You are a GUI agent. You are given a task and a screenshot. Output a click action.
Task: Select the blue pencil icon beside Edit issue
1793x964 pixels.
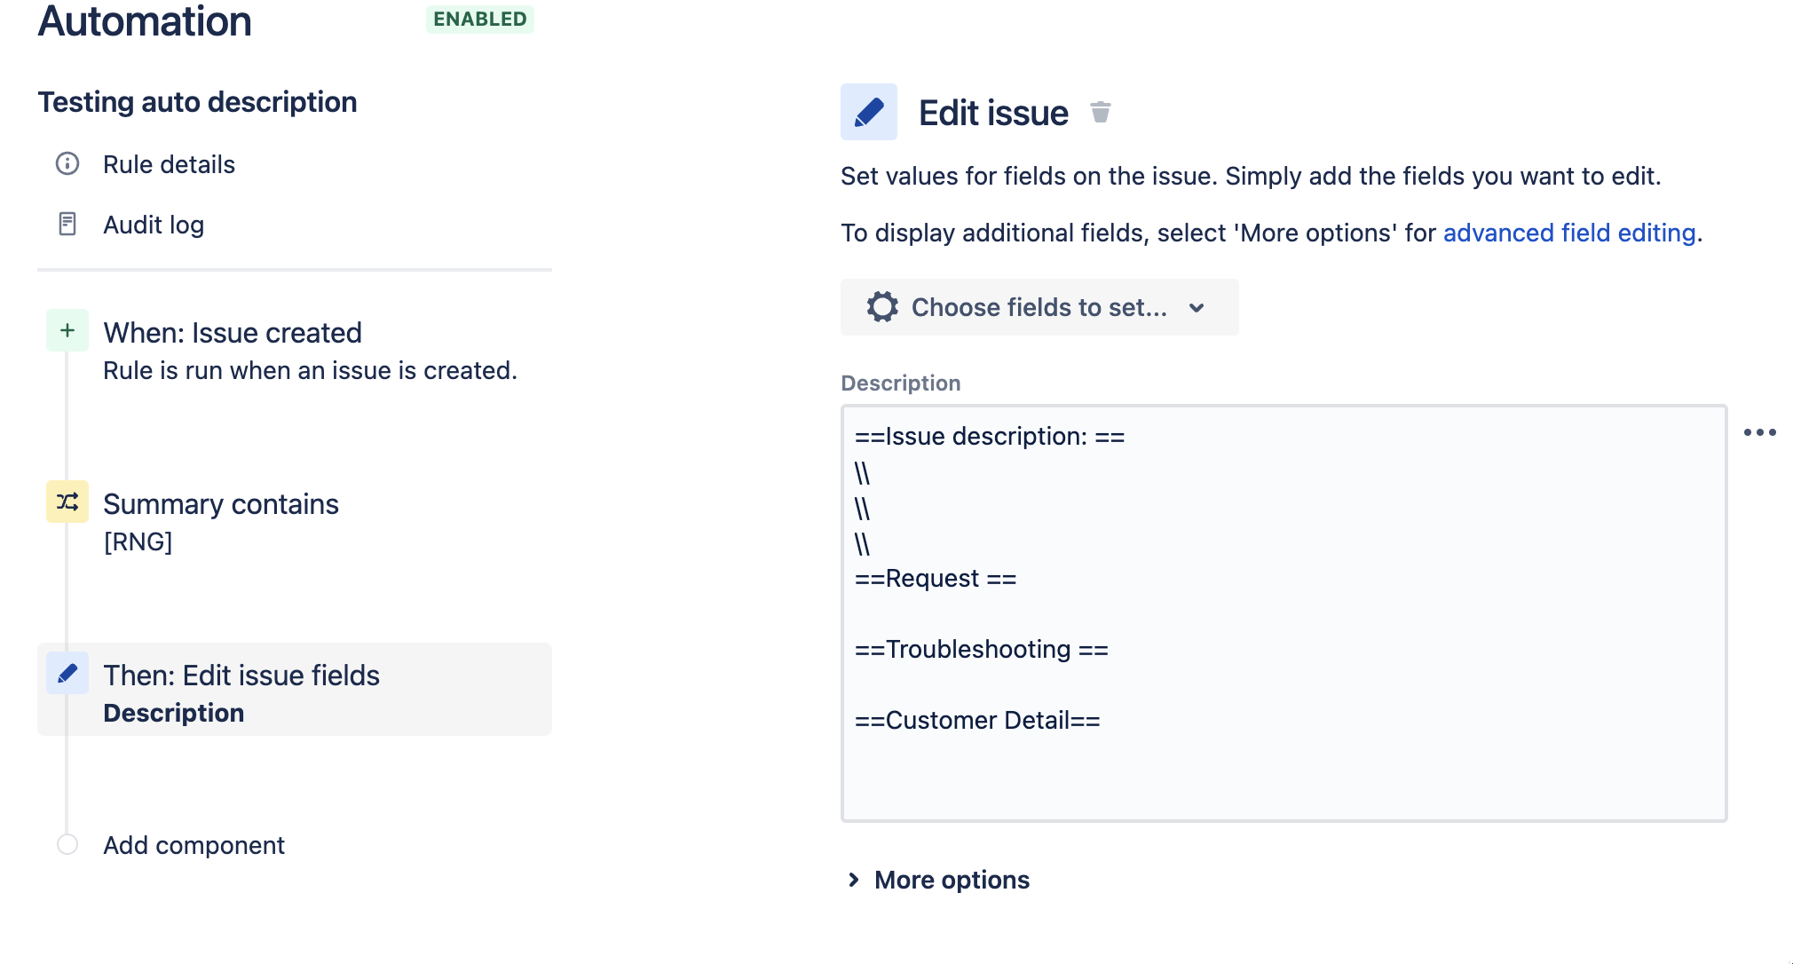pyautogui.click(x=868, y=112)
